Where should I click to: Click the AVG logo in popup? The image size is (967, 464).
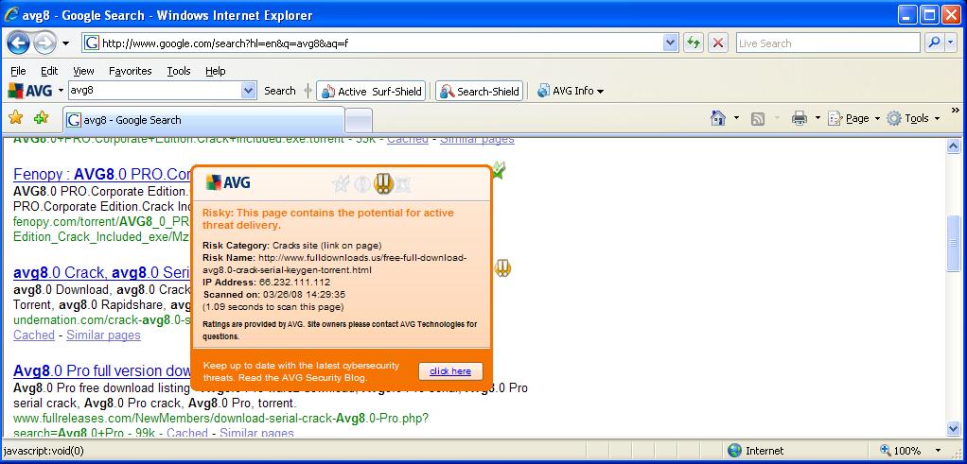tap(228, 182)
